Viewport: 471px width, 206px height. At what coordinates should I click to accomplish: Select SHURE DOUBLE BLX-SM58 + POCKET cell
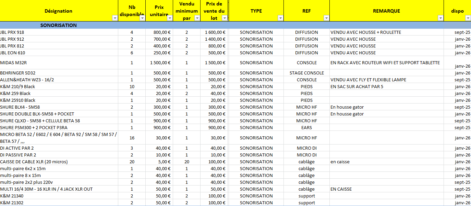(59, 114)
